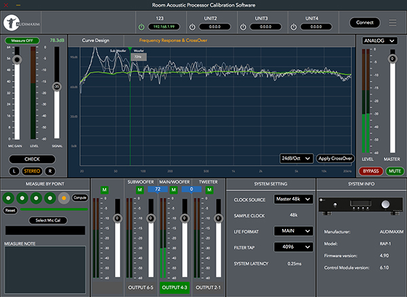The image size is (407, 297).
Task: Click MASTER volume slider knob
Action: (392, 58)
